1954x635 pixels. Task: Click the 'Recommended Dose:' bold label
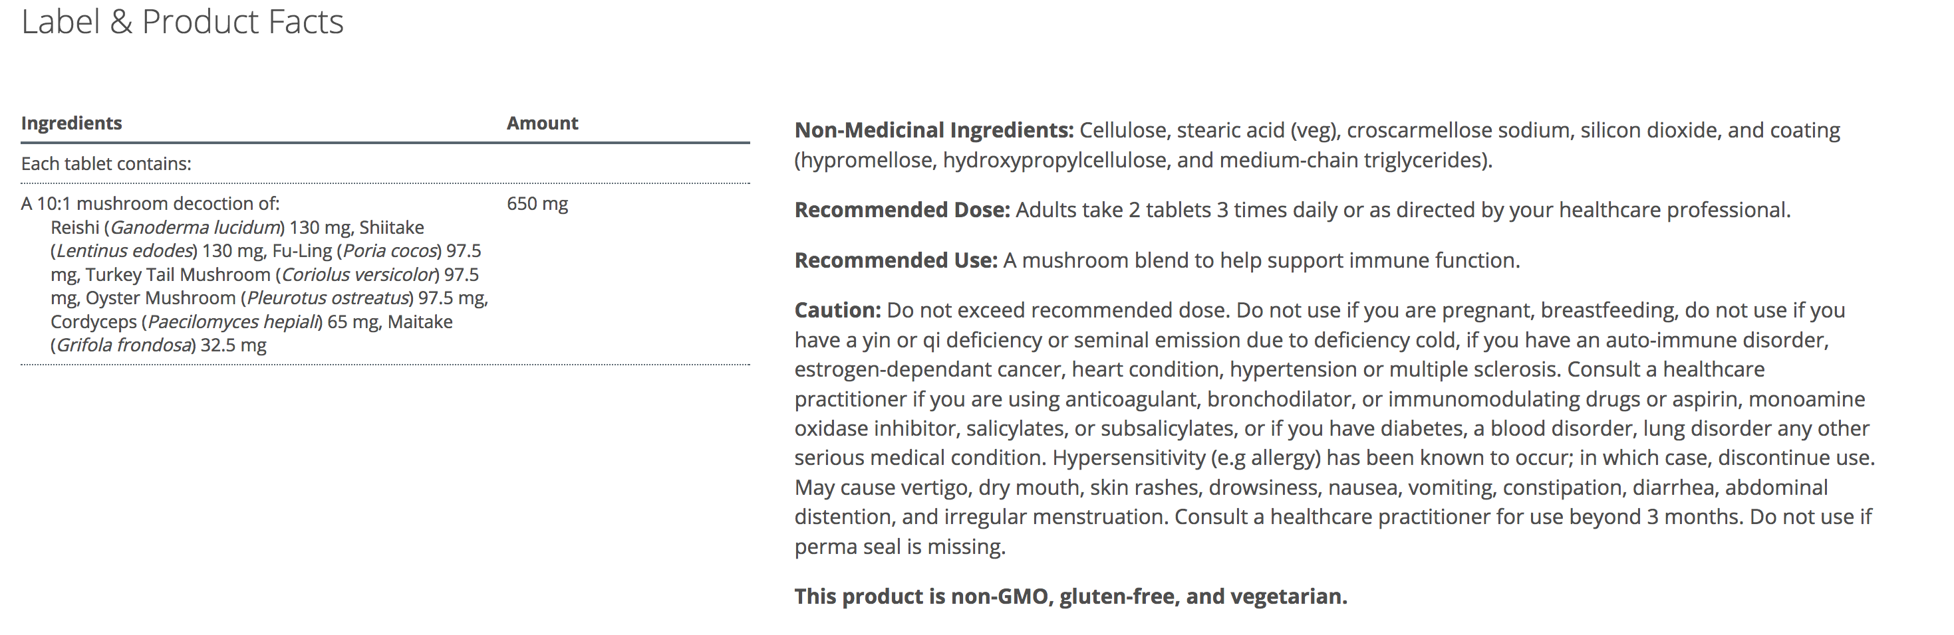[902, 210]
